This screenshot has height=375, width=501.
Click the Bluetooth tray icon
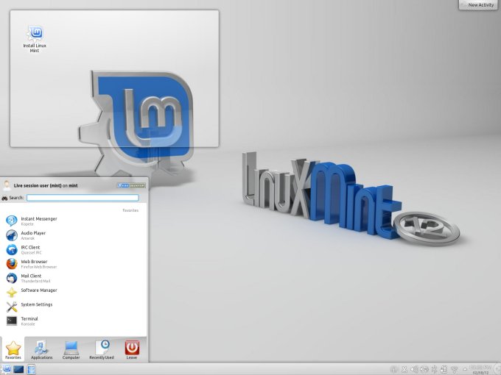point(434,369)
